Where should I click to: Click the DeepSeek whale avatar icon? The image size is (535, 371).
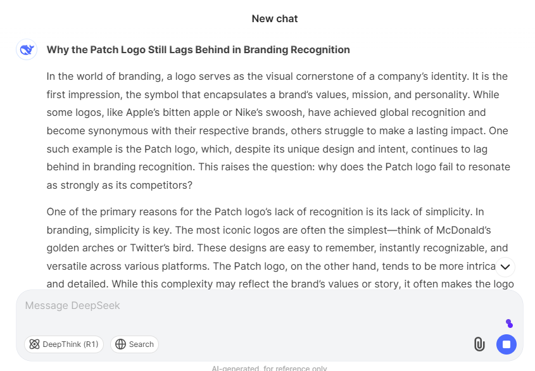pos(27,49)
